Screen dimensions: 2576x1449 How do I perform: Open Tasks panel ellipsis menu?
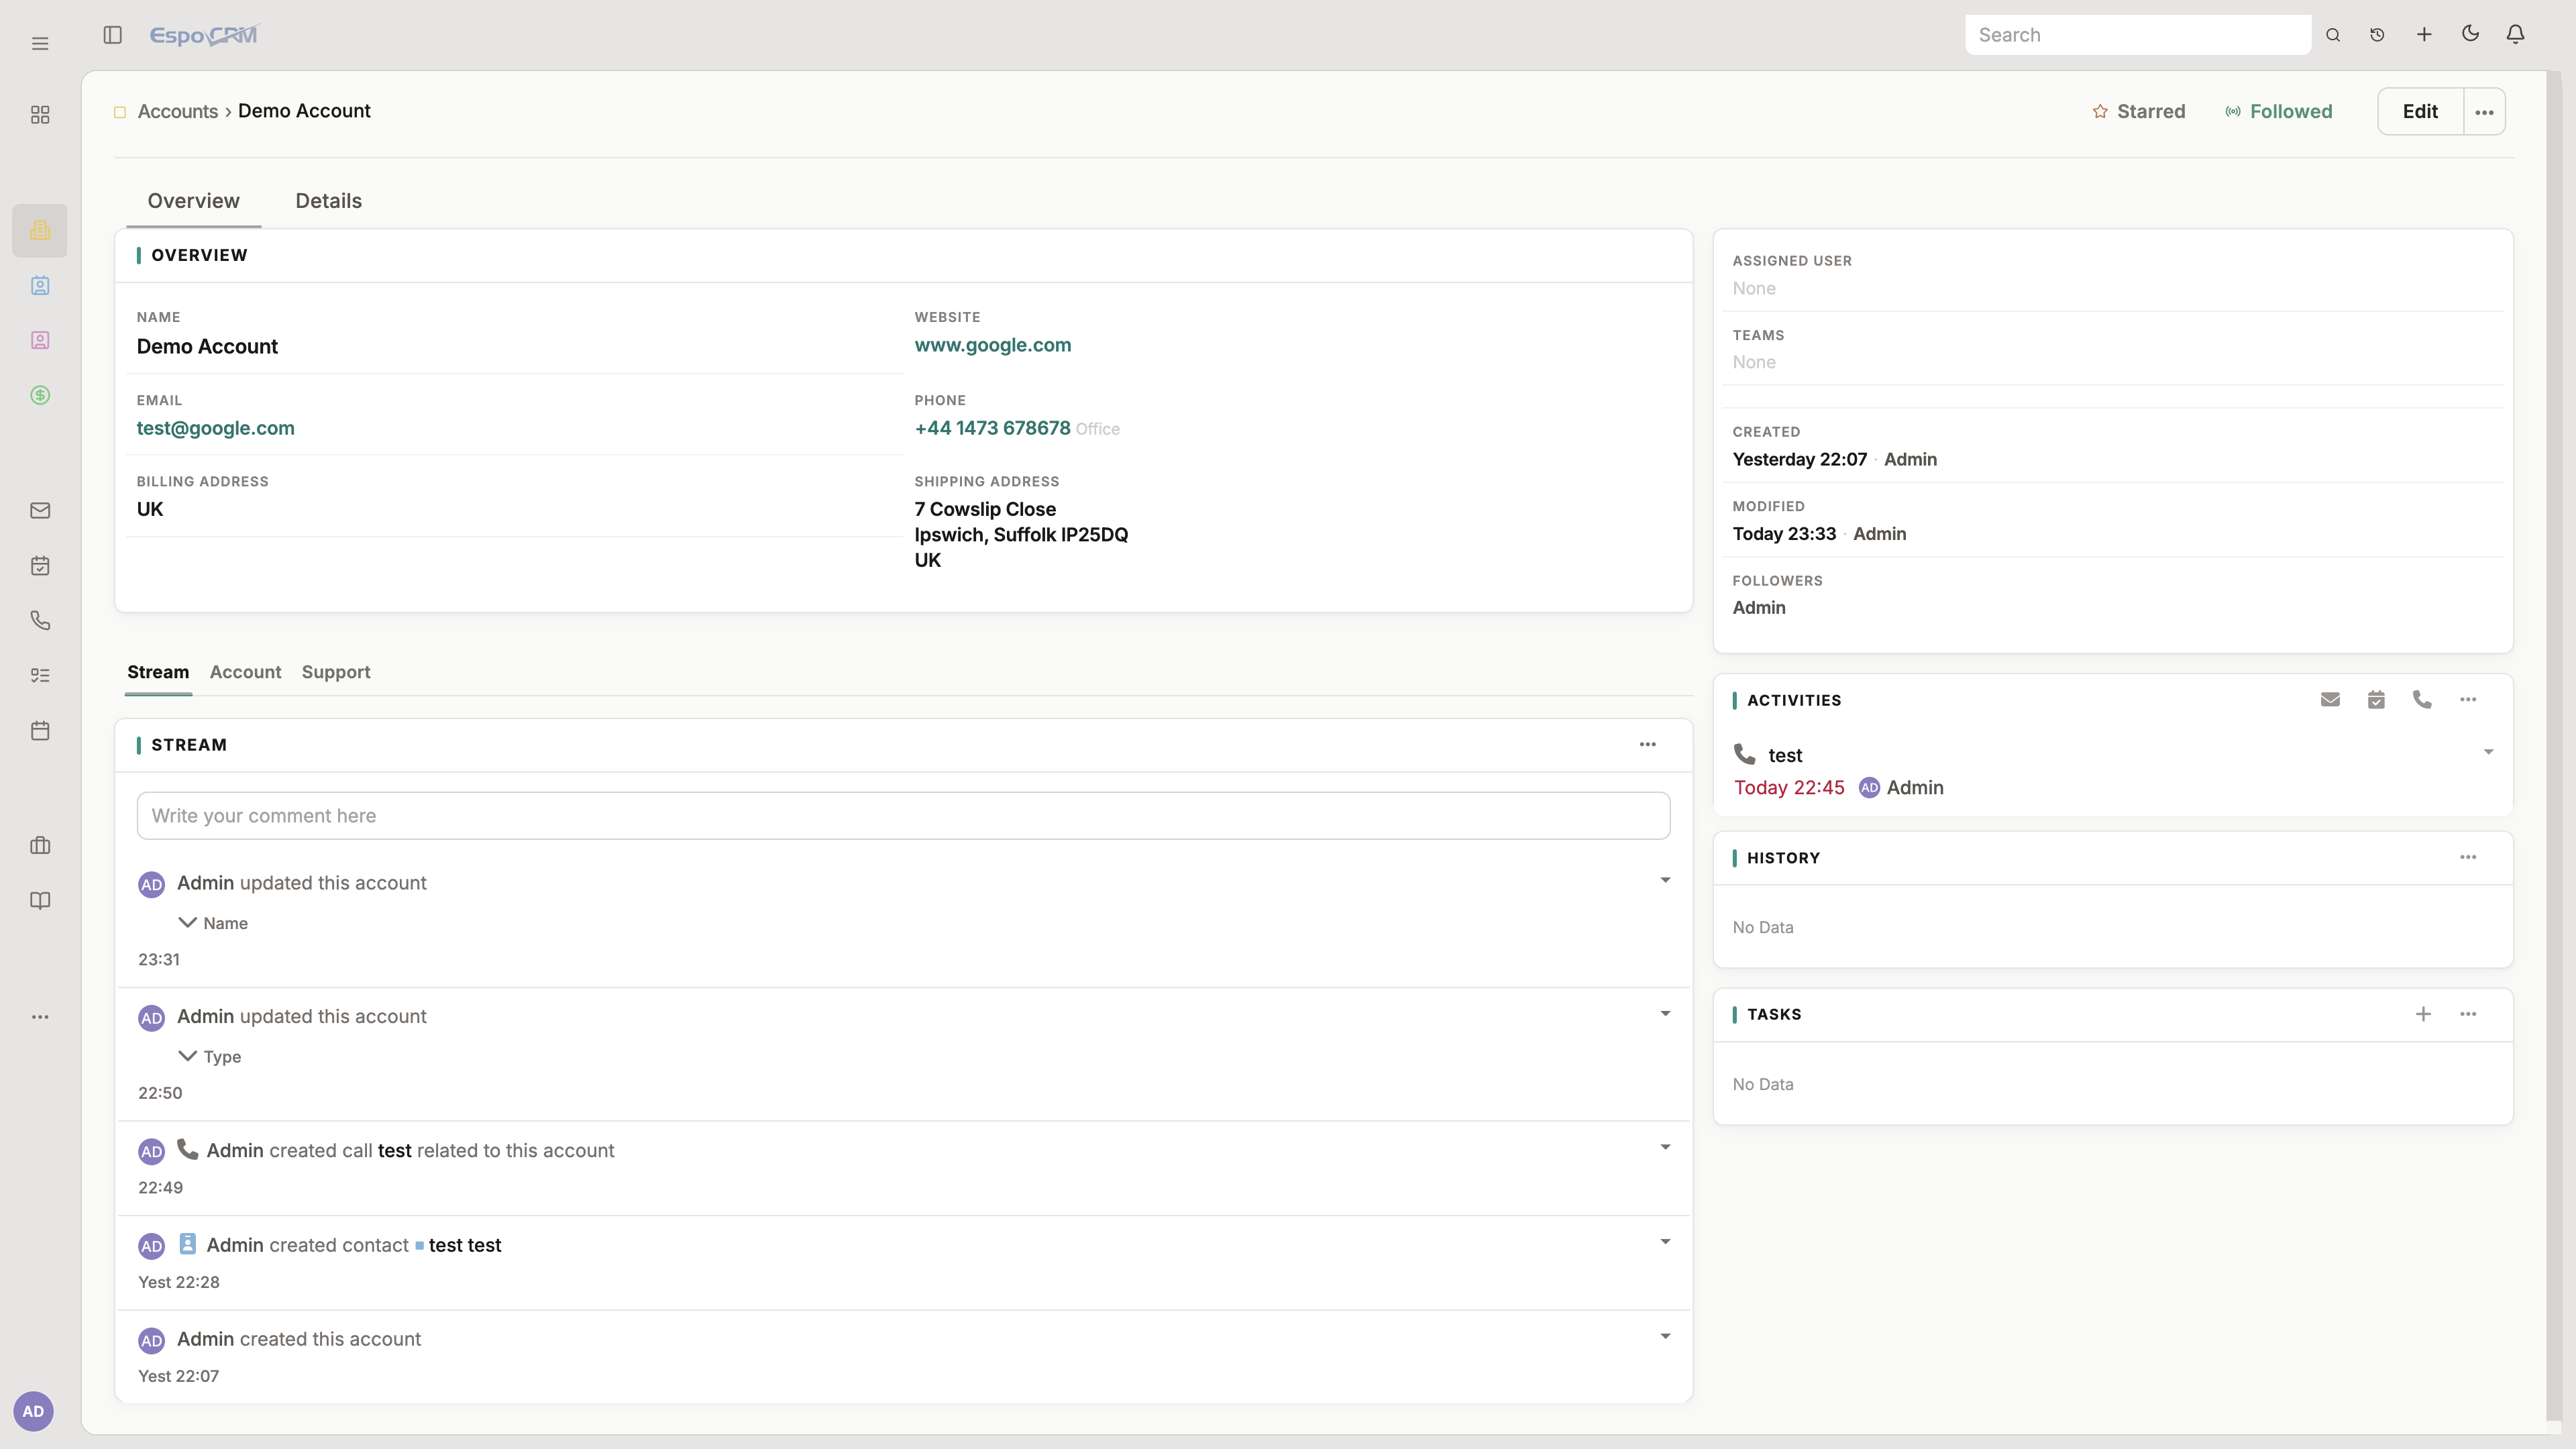click(x=2468, y=1014)
